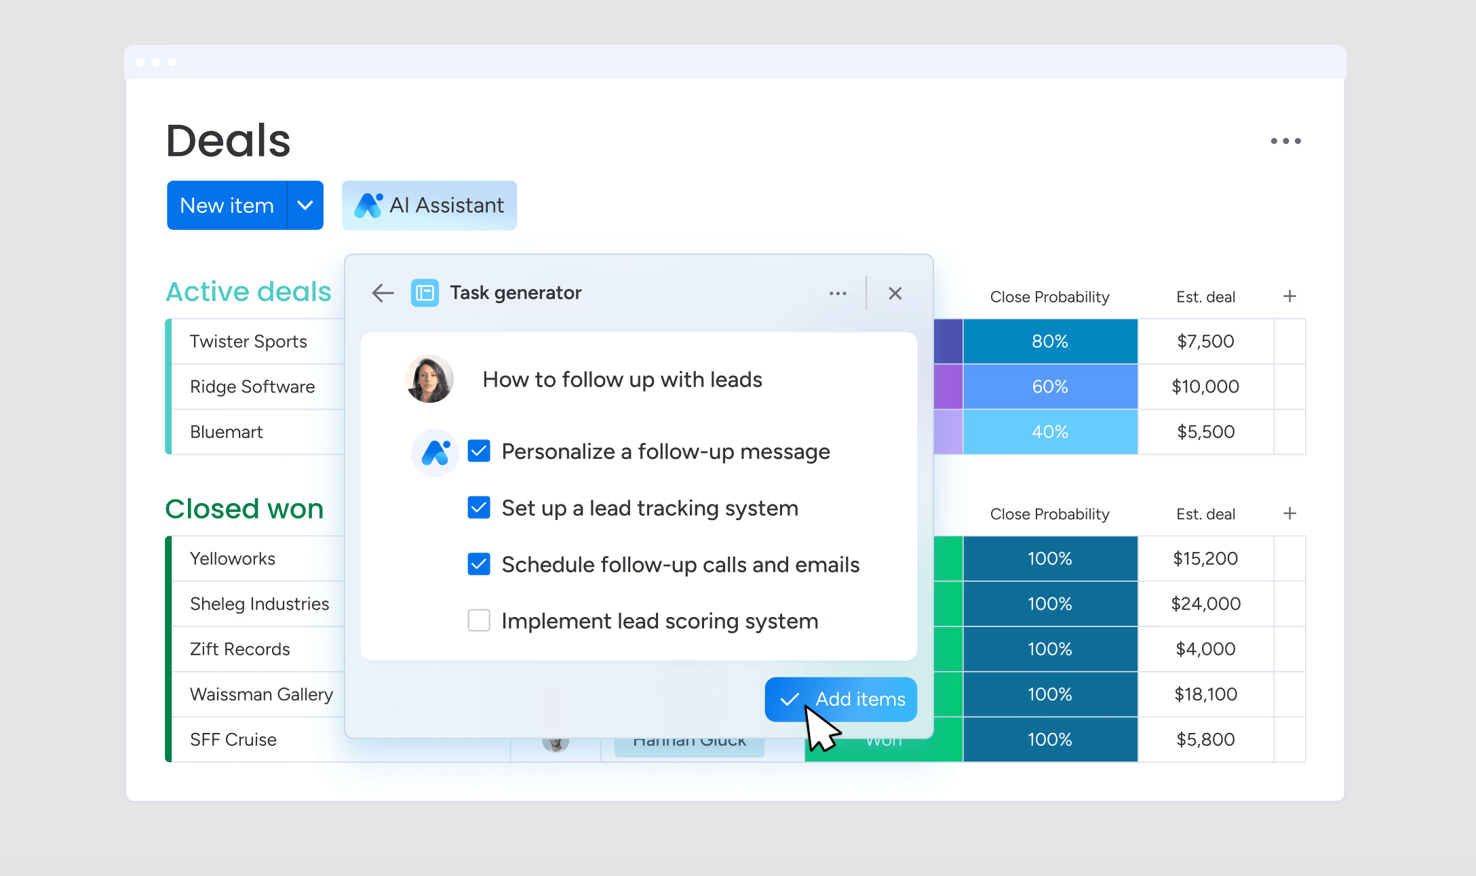Click the $10,000 estimated deal cell

tap(1205, 386)
